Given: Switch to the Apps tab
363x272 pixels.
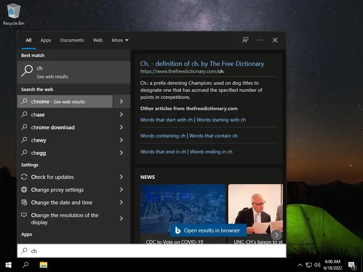Looking at the screenshot, I should click(46, 40).
